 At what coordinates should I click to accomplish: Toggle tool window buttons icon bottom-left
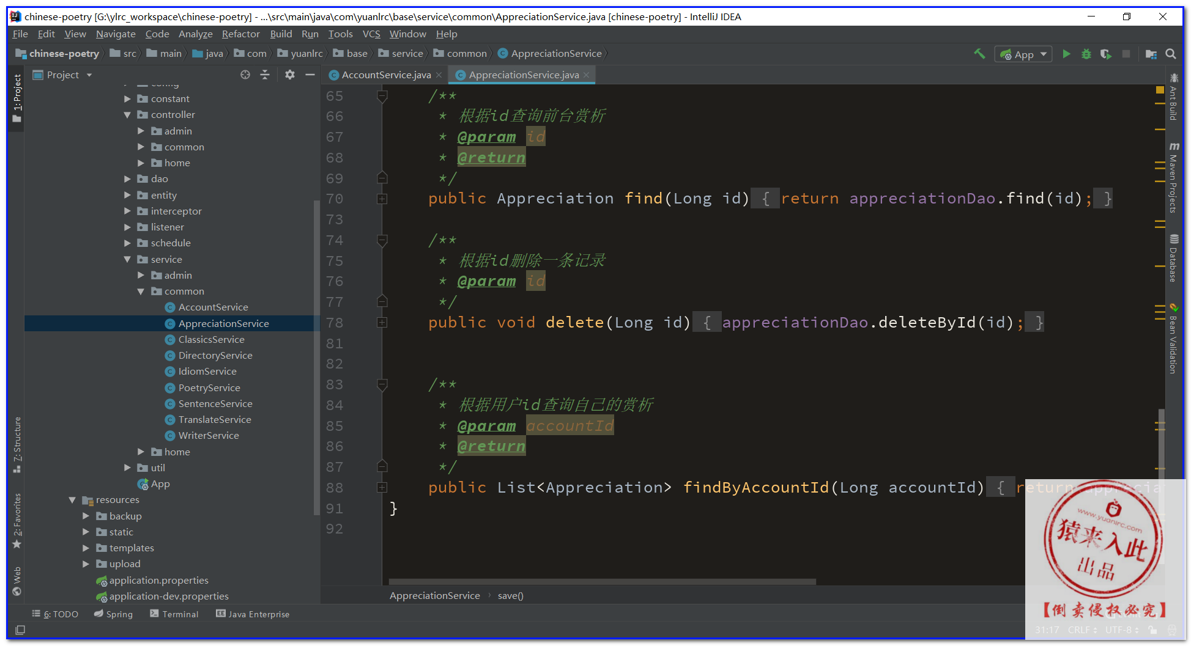click(x=20, y=630)
